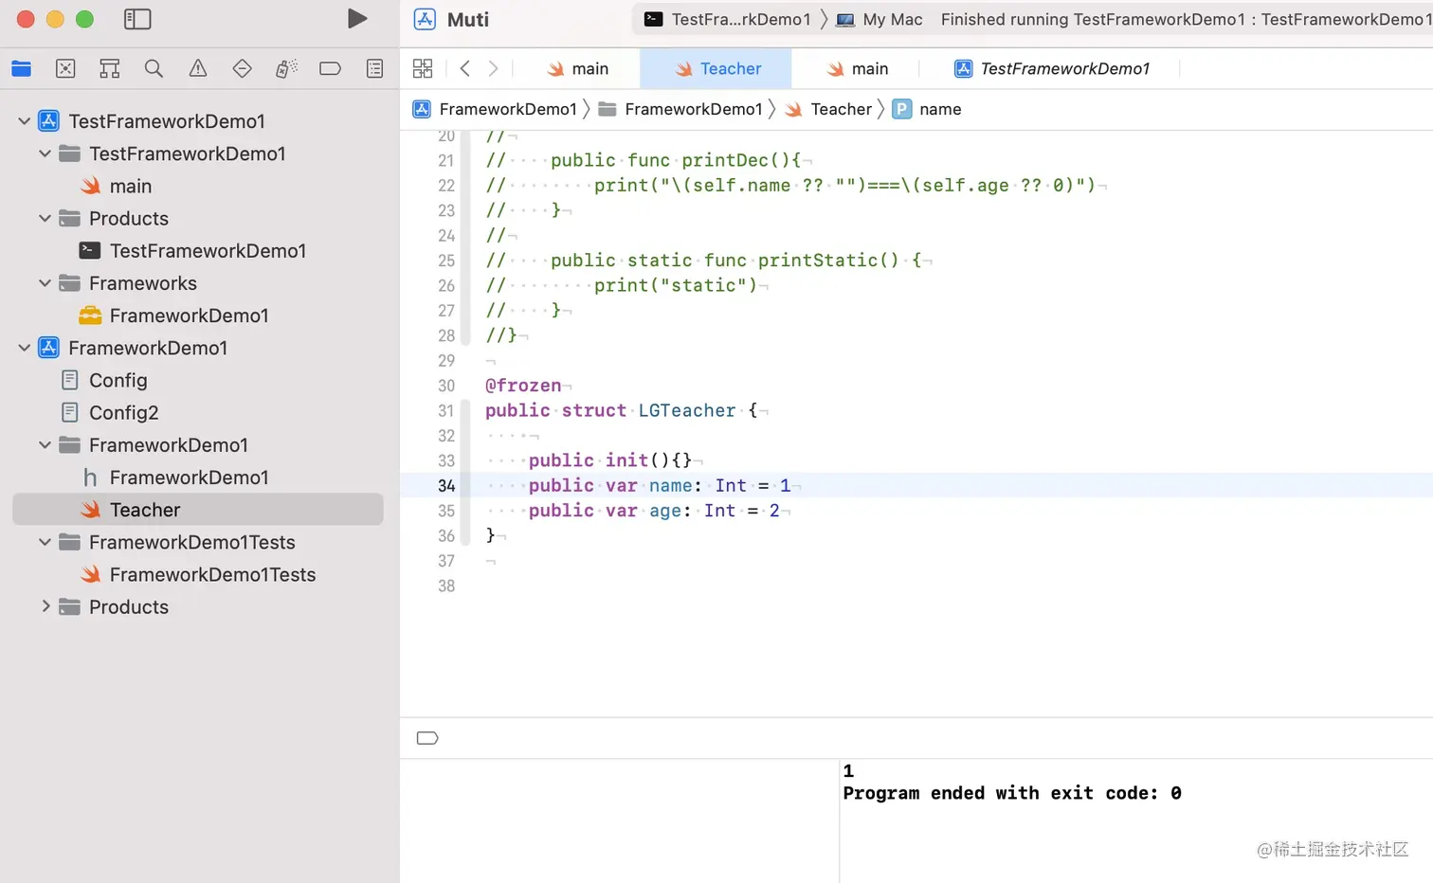This screenshot has height=883, width=1433.
Task: Click the Muti workspace title
Action: [x=468, y=19]
